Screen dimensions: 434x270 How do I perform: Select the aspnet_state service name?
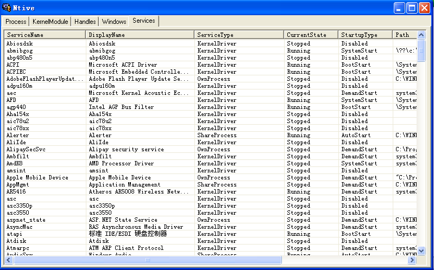(26, 220)
